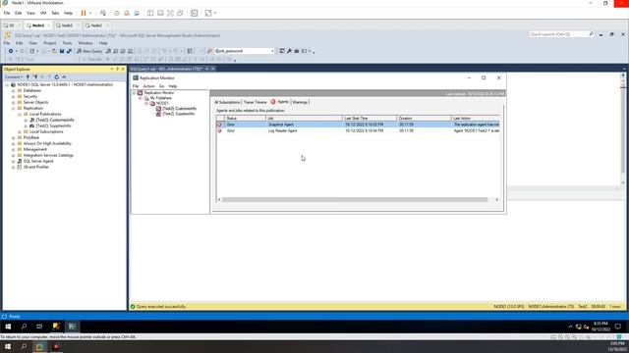Click the right scroll arrow in agents grid

[497, 200]
